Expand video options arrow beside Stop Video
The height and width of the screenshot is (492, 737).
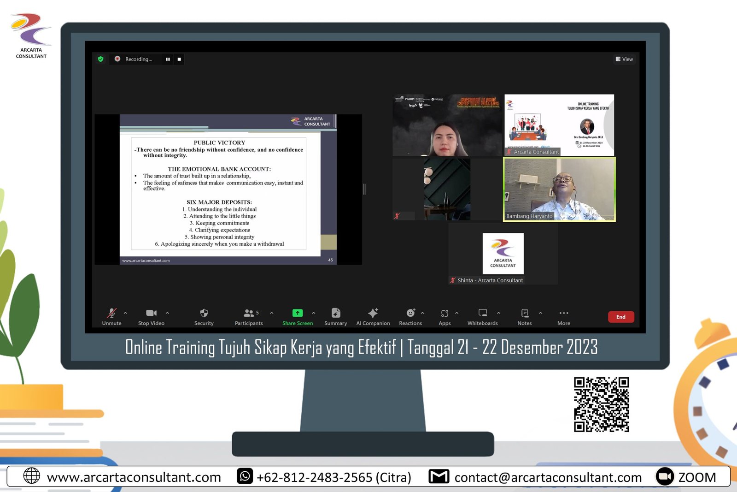pyautogui.click(x=167, y=313)
